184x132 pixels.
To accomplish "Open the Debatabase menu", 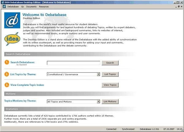I will tap(13, 6).
